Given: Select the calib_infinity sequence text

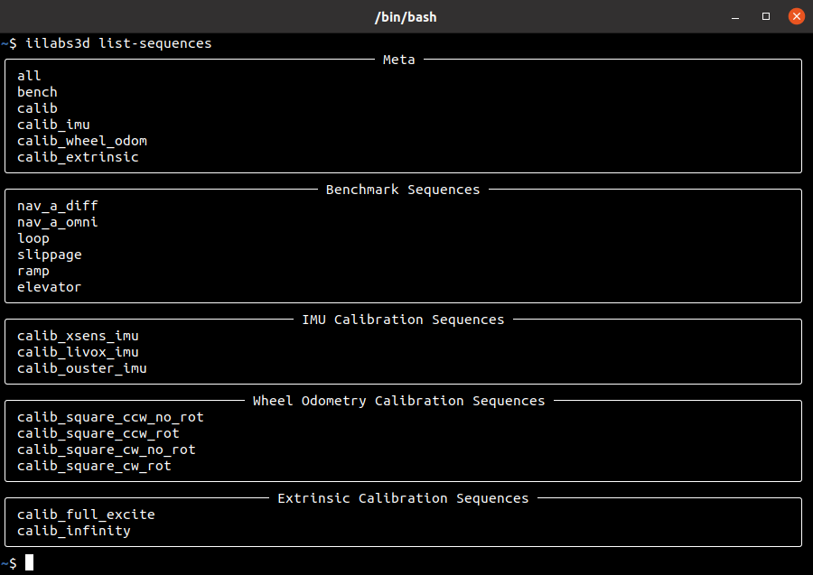Looking at the screenshot, I should click(x=73, y=530).
